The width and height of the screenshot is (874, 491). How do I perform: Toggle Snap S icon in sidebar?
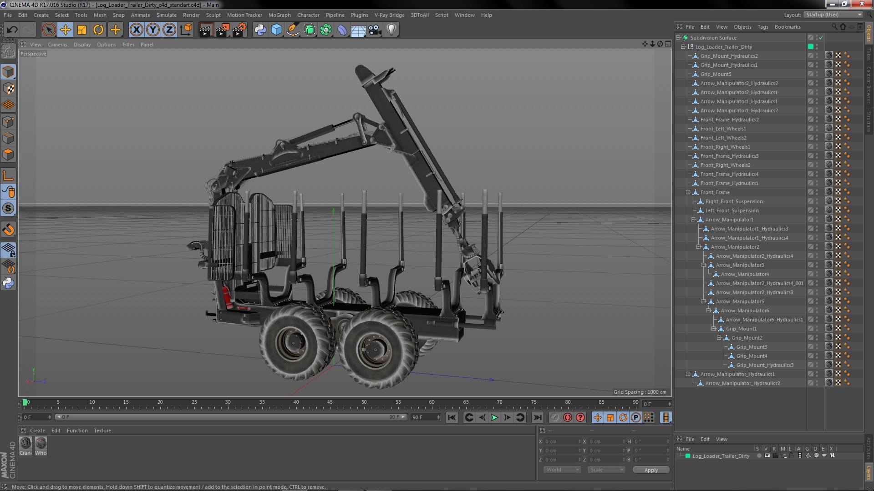pyautogui.click(x=8, y=209)
